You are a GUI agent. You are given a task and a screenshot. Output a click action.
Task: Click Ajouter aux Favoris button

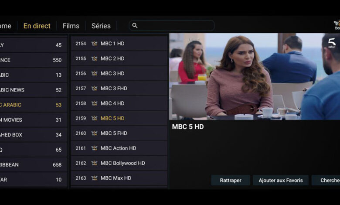(x=281, y=181)
